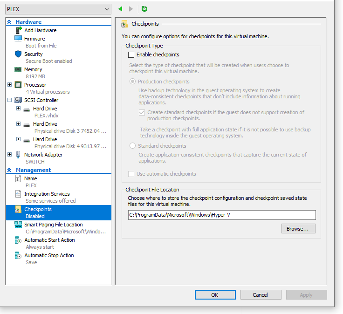This screenshot has height=314, width=343.
Task: Collapse the SCSI Controller node
Action: tap(10, 100)
